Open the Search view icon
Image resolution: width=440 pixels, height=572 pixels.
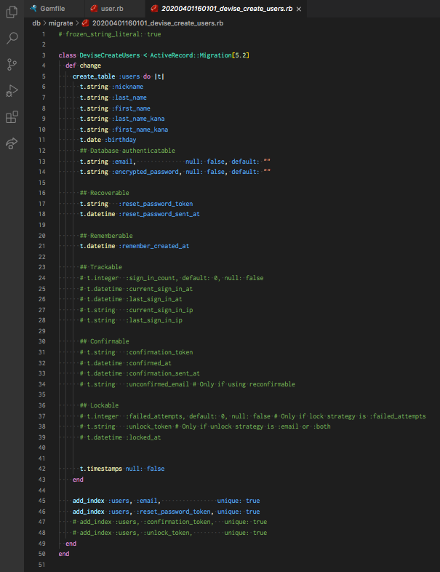12,38
